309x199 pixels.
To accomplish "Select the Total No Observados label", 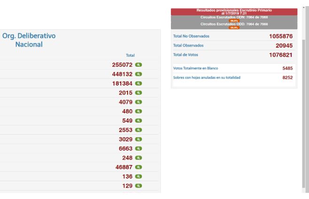I will click(x=191, y=36).
